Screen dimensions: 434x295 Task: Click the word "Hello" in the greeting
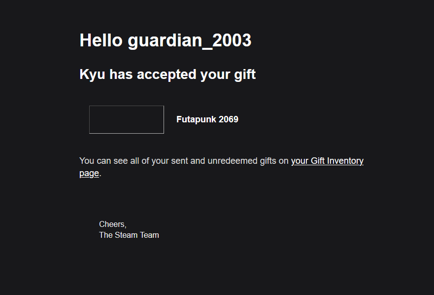(100, 40)
